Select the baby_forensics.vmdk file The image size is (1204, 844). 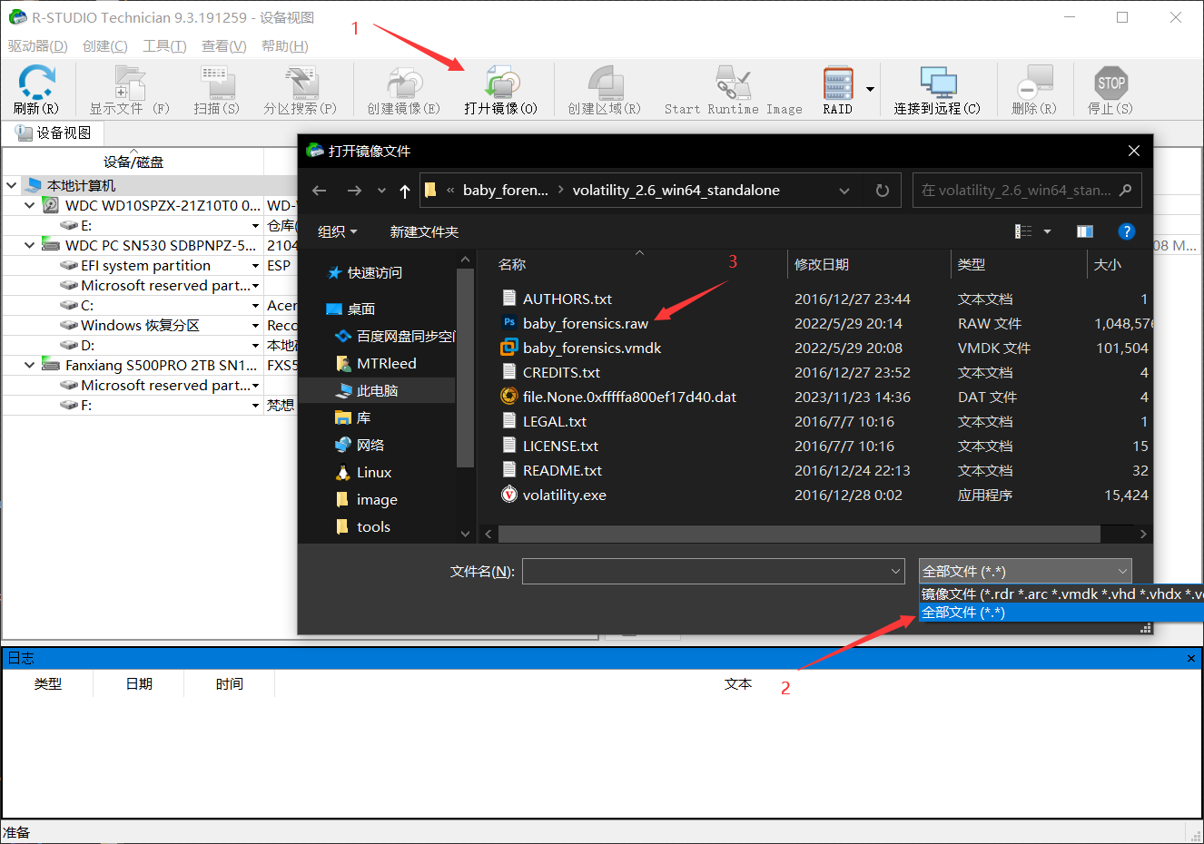[x=592, y=348]
